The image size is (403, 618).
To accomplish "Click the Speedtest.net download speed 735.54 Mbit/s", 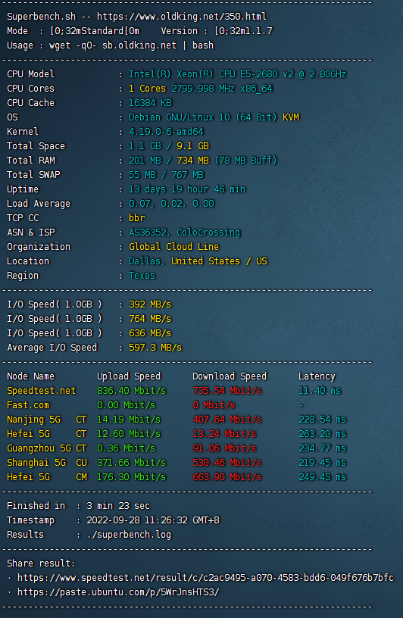I will click(x=227, y=391).
